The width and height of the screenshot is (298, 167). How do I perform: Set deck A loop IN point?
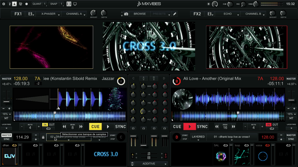[45, 125]
